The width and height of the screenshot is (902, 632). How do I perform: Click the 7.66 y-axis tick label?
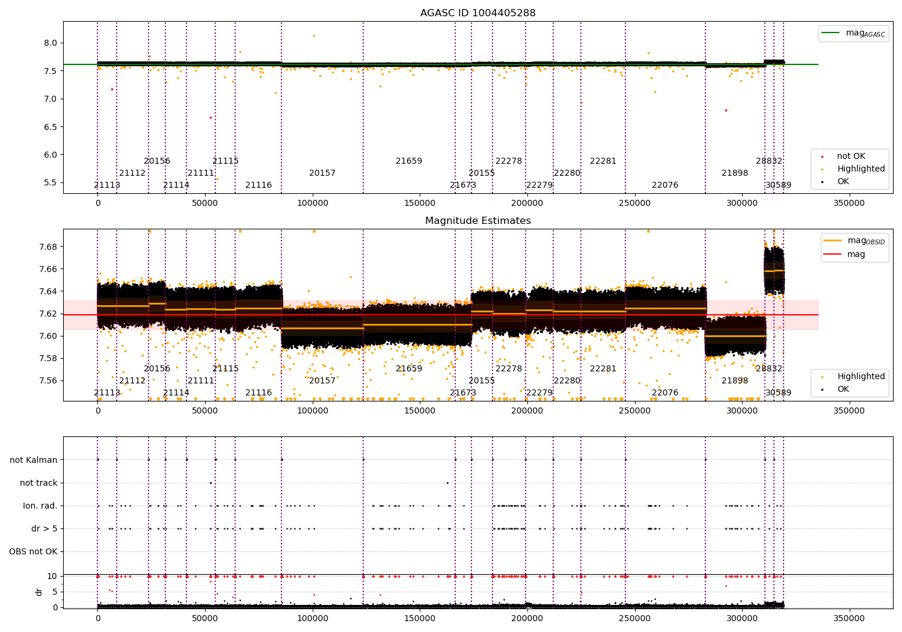pos(48,270)
